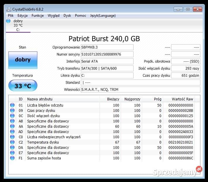Screen dimensions: 208x182
Task: Click status orb for C0 unsafe shutdowns
Action: coord(12,137)
